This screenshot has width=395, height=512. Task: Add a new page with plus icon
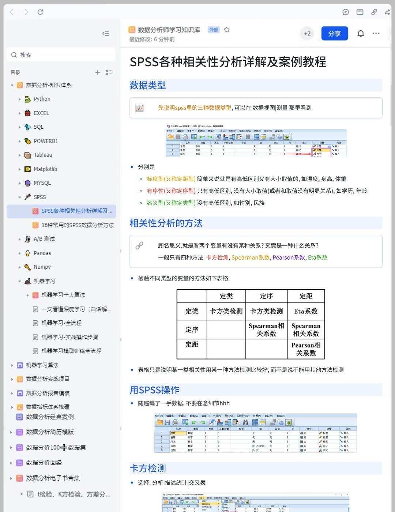(98, 72)
